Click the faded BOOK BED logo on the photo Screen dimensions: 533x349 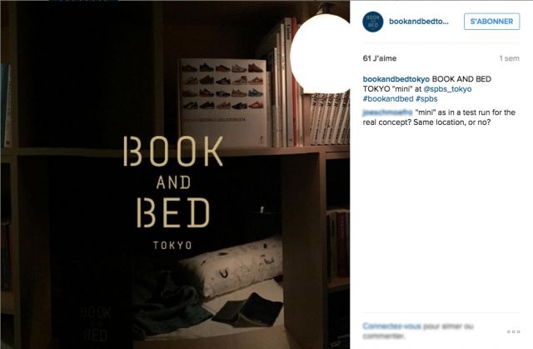point(96,323)
